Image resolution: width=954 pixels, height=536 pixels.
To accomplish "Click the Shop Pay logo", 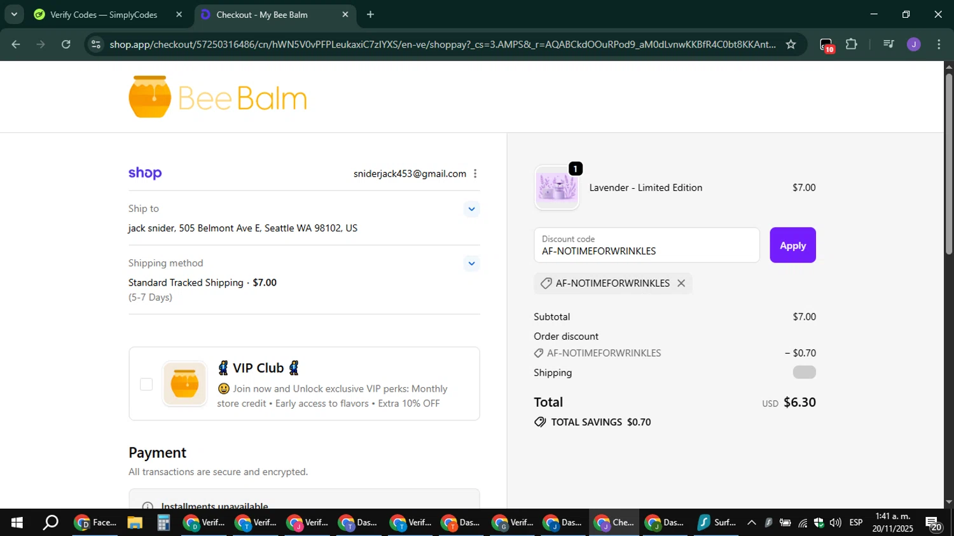I will click(145, 173).
